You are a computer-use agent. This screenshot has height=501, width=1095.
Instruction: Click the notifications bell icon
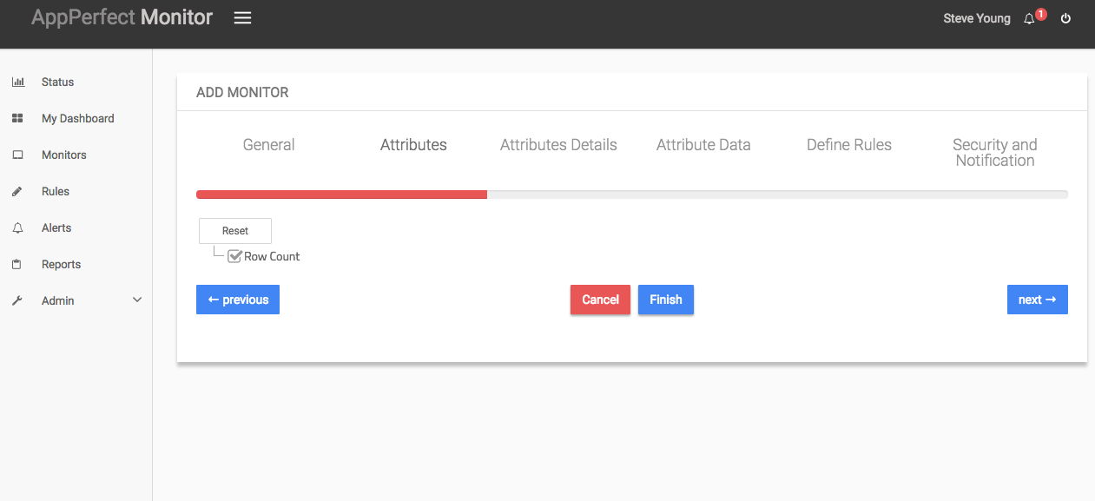(1029, 18)
